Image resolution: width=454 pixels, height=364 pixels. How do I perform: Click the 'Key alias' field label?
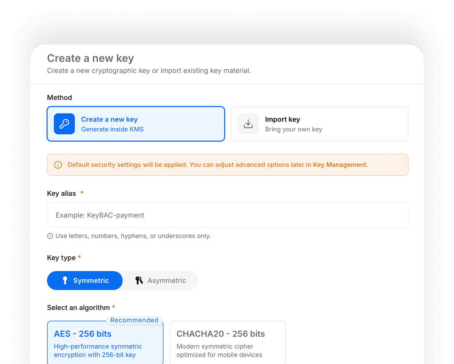61,193
